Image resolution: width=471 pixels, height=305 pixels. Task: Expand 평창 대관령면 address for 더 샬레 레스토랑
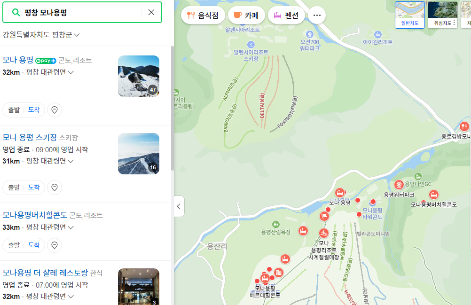click(x=50, y=296)
